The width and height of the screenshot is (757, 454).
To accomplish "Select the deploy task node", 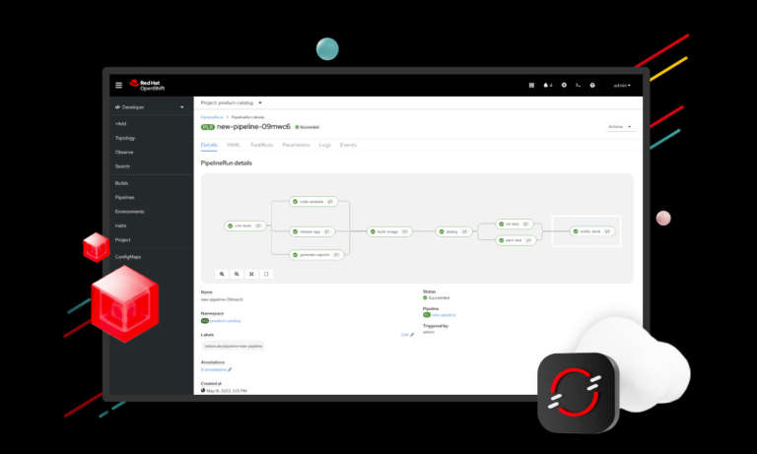I will pyautogui.click(x=453, y=231).
